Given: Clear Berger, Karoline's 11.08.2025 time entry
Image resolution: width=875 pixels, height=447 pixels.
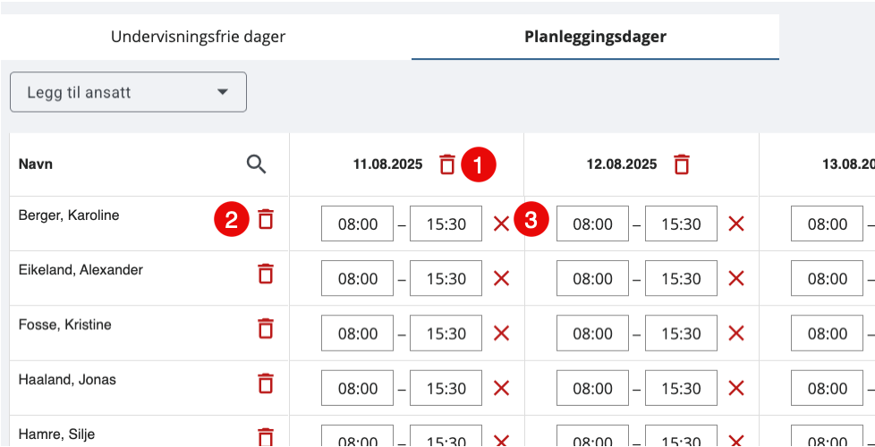Looking at the screenshot, I should [x=501, y=224].
